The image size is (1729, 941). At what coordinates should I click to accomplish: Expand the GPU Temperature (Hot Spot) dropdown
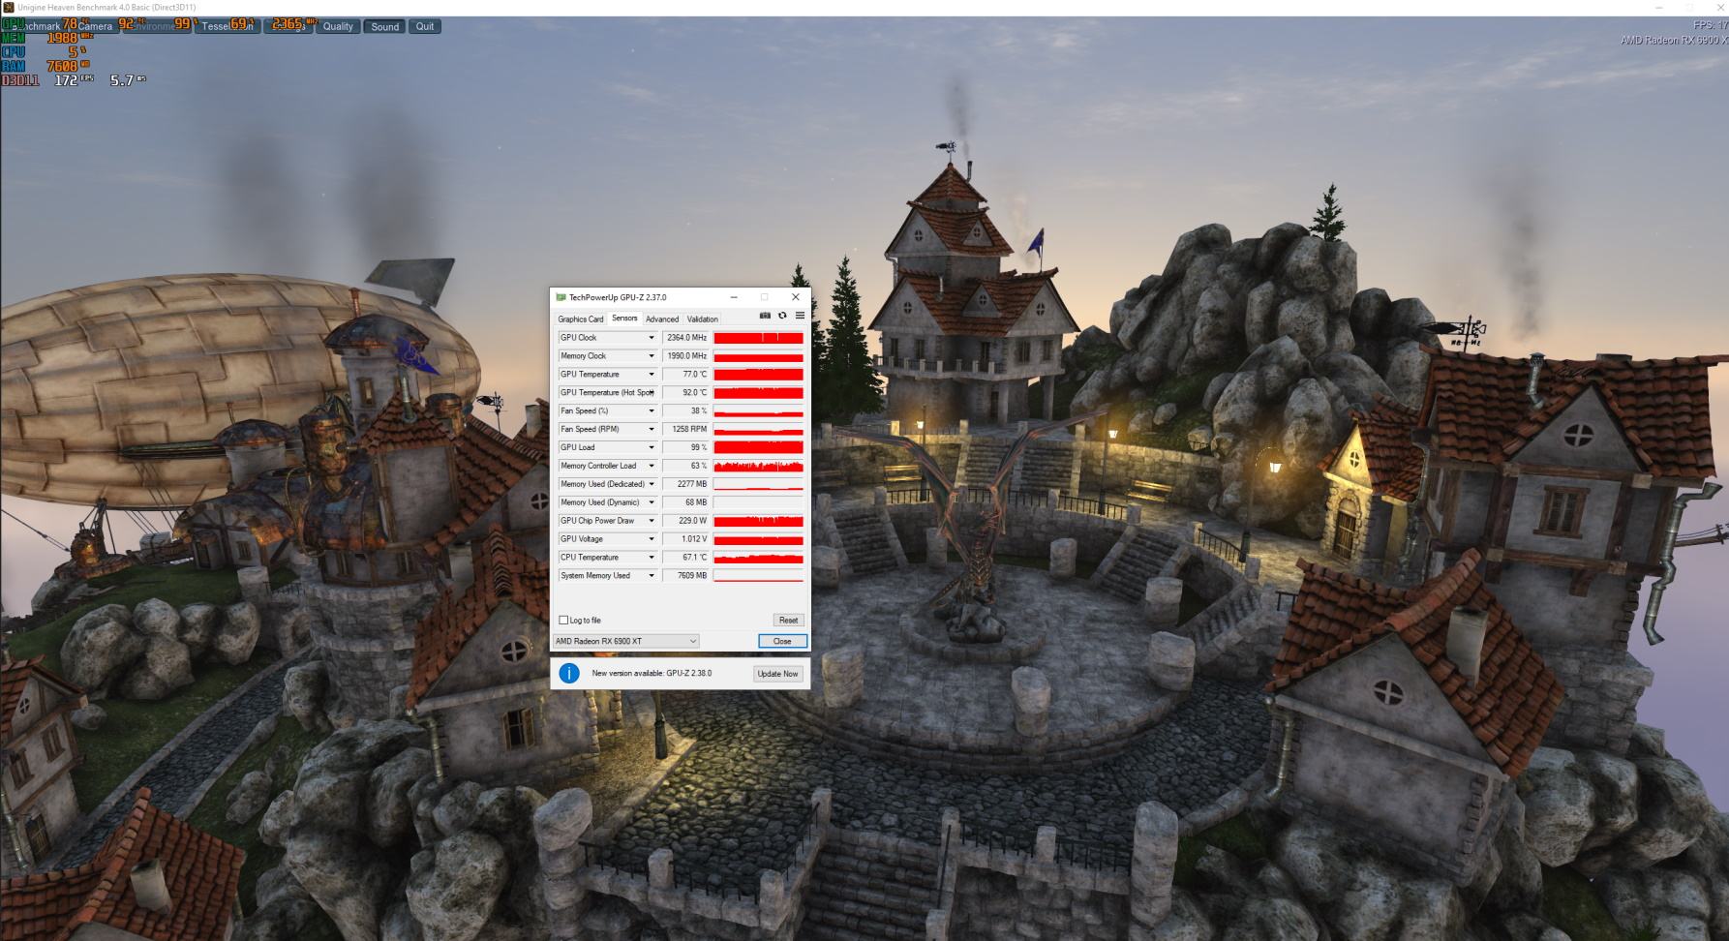tap(652, 393)
